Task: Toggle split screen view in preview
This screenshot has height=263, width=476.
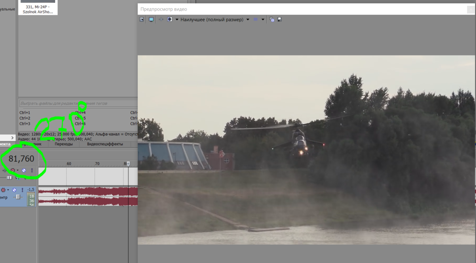Action: [170, 19]
